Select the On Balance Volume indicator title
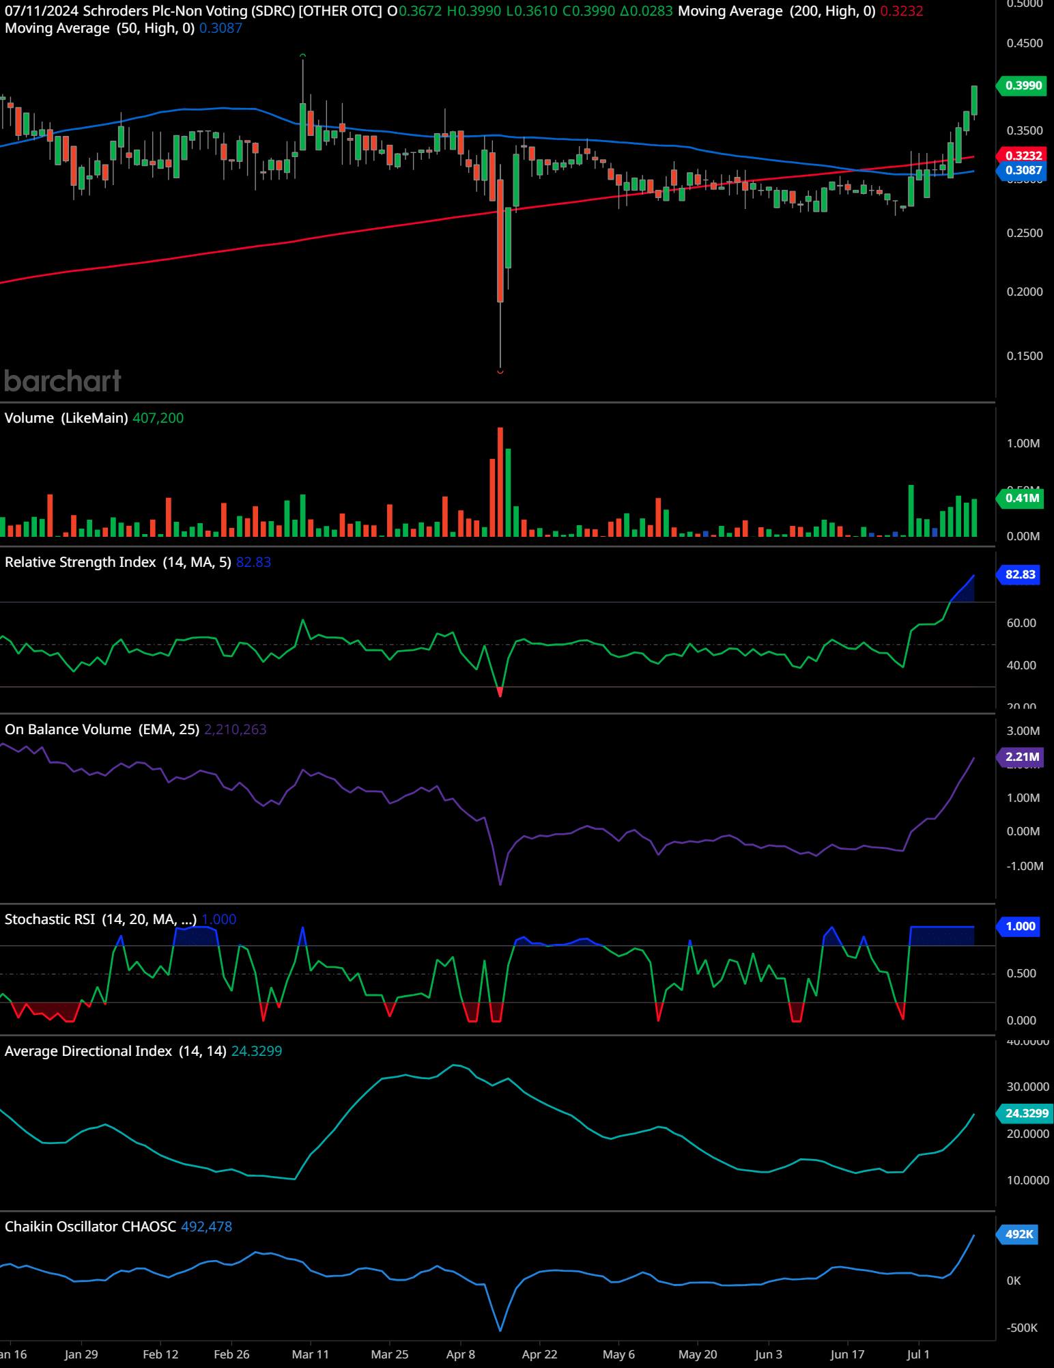The image size is (1054, 1368). coord(102,729)
